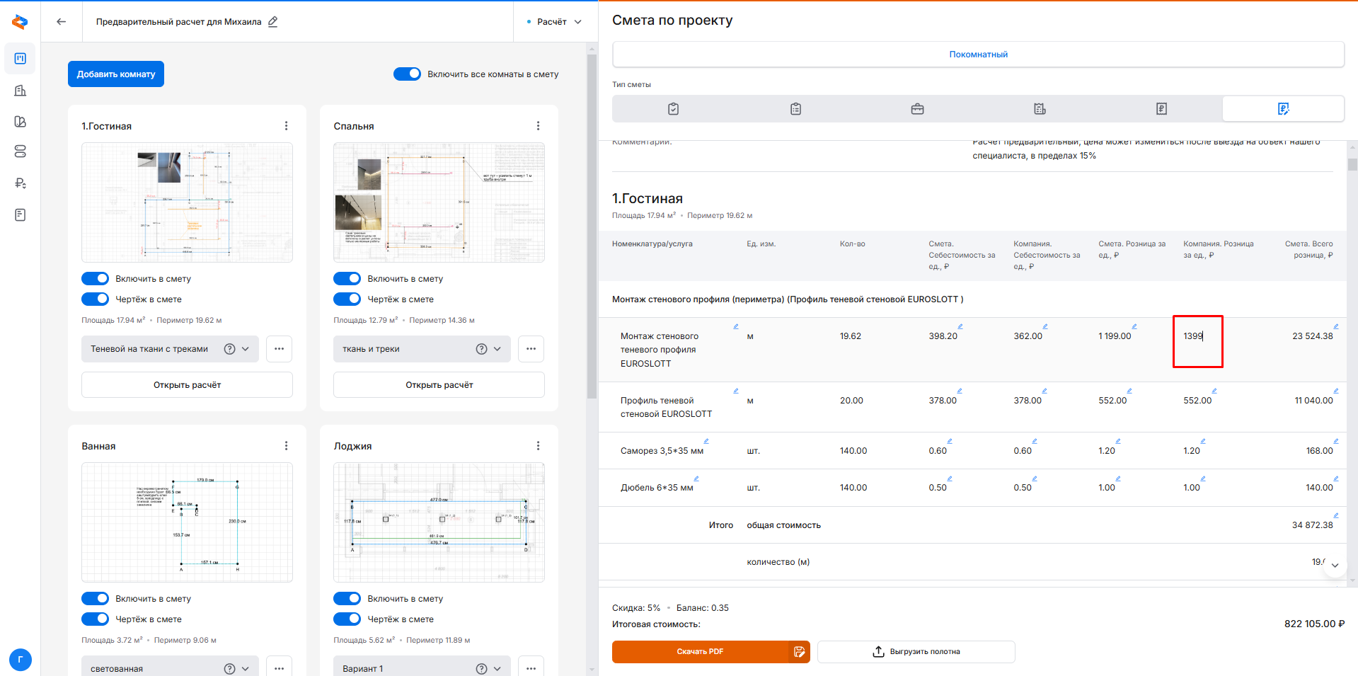The image size is (1358, 676).
Task: Switch to the Покомнатный tab
Action: pos(978,55)
